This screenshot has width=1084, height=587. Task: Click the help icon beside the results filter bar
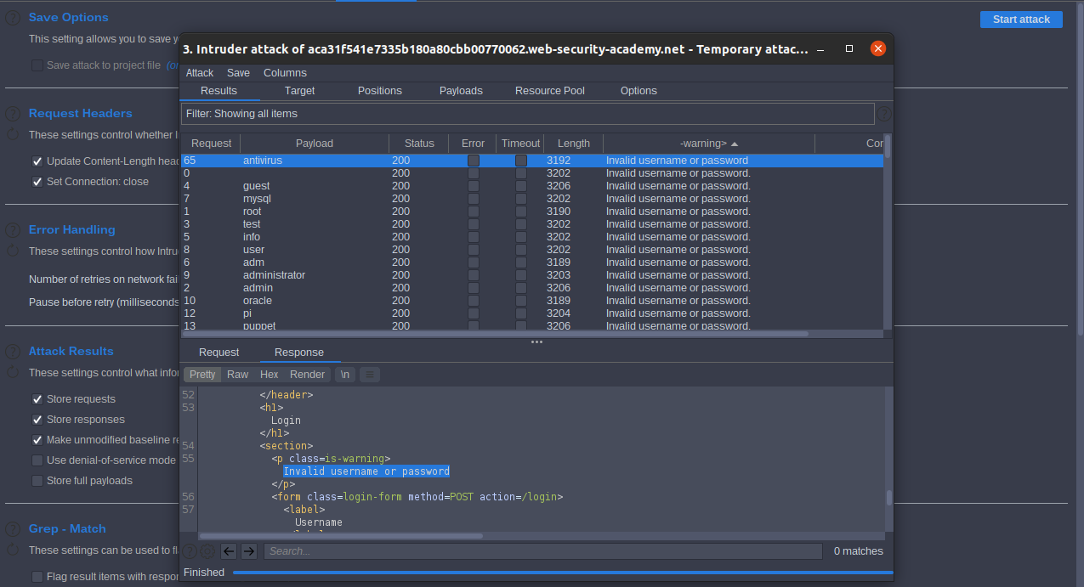(x=885, y=113)
